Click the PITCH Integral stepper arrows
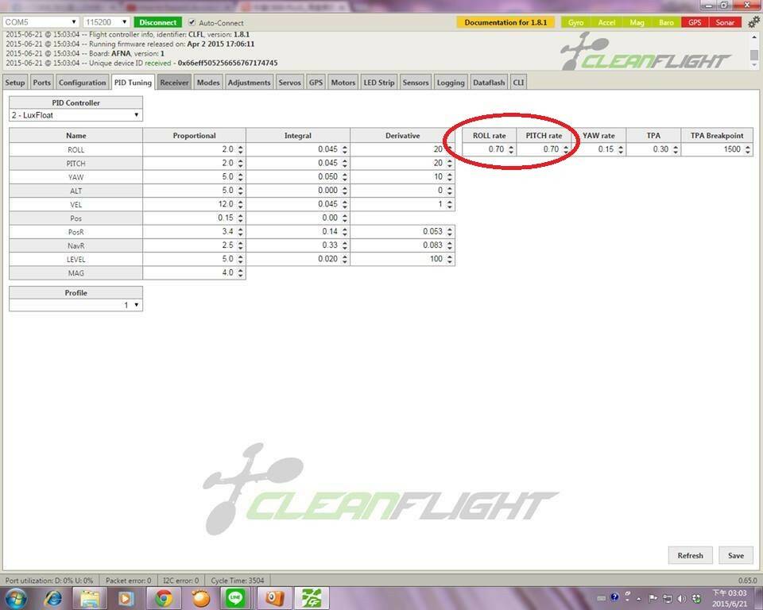 (x=344, y=163)
